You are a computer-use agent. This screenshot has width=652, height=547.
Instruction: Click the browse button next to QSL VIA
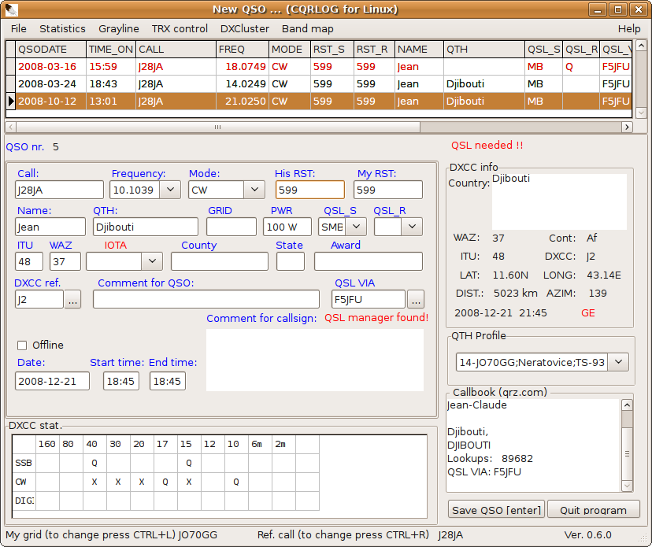(416, 300)
